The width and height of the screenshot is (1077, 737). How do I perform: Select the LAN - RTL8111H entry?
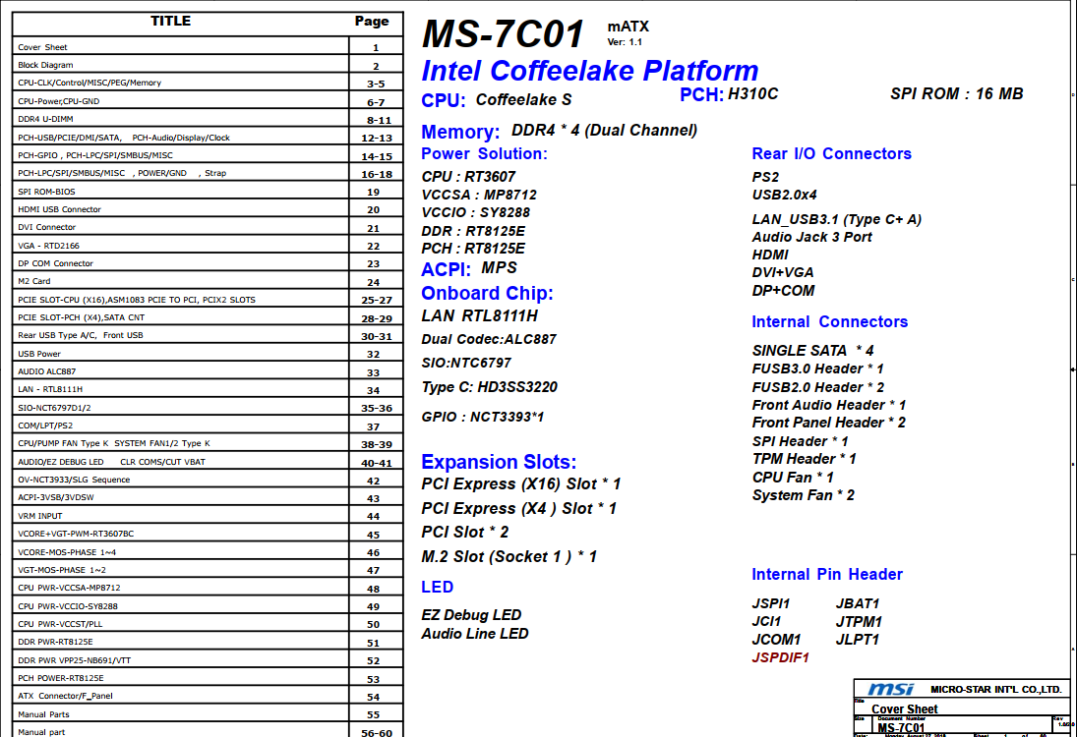coord(50,390)
